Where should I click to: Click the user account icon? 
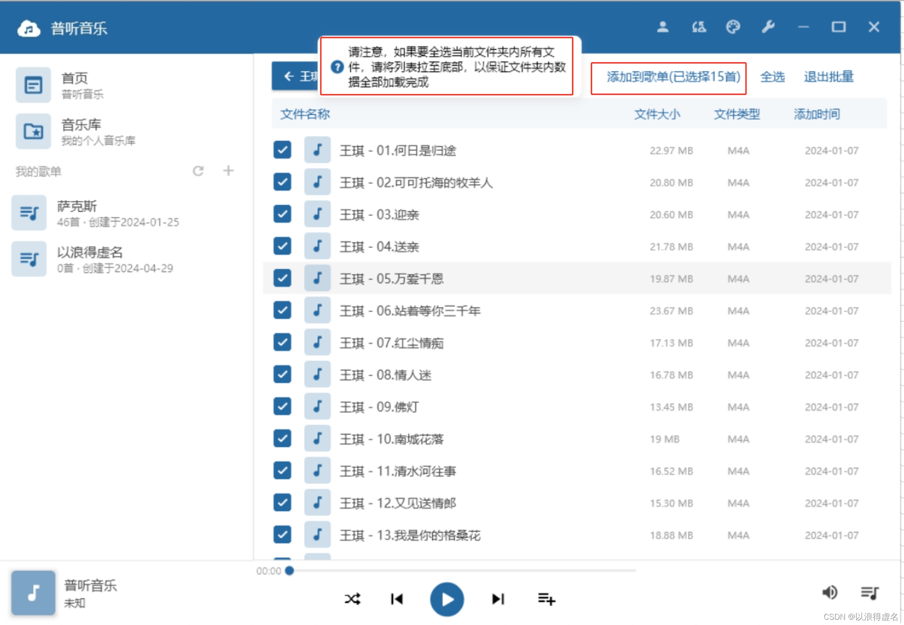[x=663, y=27]
